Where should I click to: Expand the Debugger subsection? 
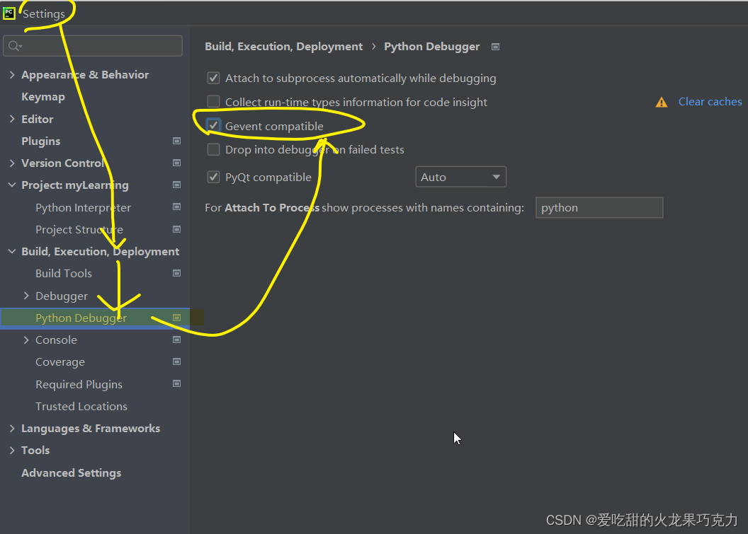point(26,296)
